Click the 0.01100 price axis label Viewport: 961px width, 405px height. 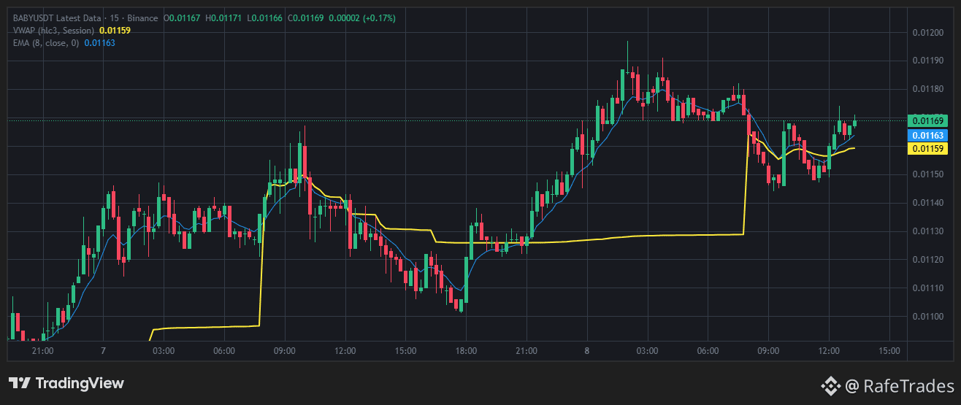click(927, 316)
